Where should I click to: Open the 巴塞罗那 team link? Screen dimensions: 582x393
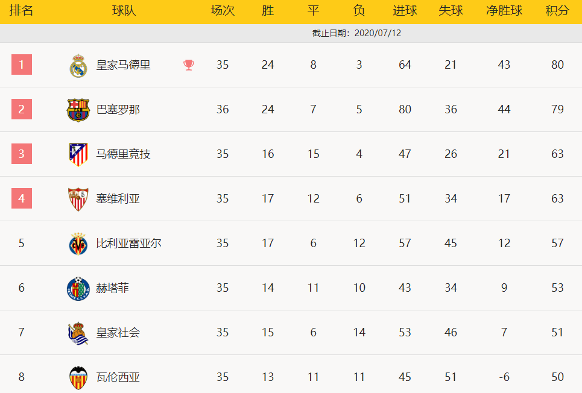click(118, 110)
